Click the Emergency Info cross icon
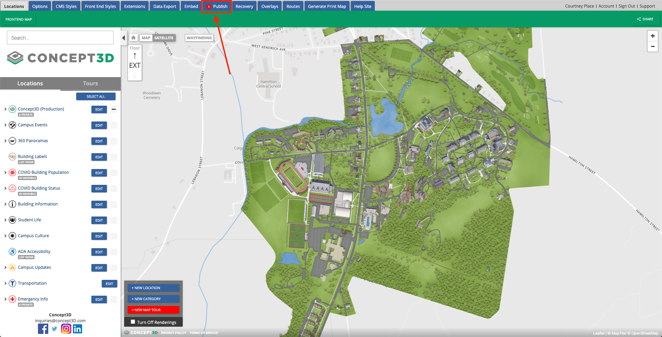 point(12,299)
